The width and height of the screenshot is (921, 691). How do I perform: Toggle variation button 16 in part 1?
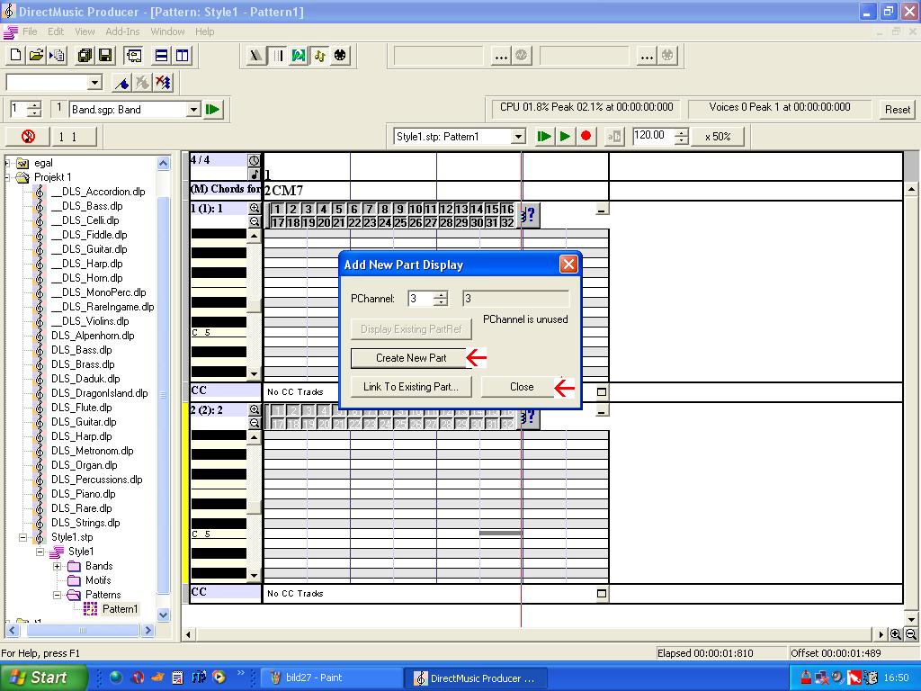click(506, 210)
